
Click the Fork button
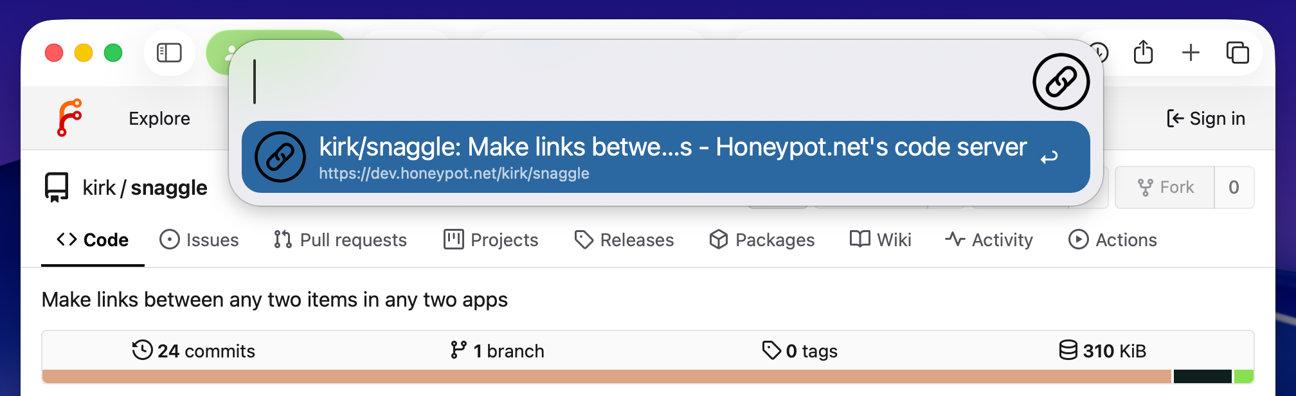tap(1165, 187)
